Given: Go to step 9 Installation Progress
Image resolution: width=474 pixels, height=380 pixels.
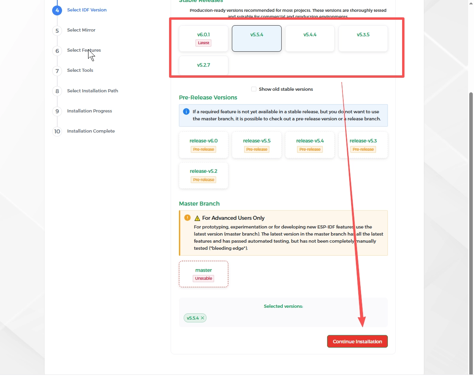Looking at the screenshot, I should 82,111.
